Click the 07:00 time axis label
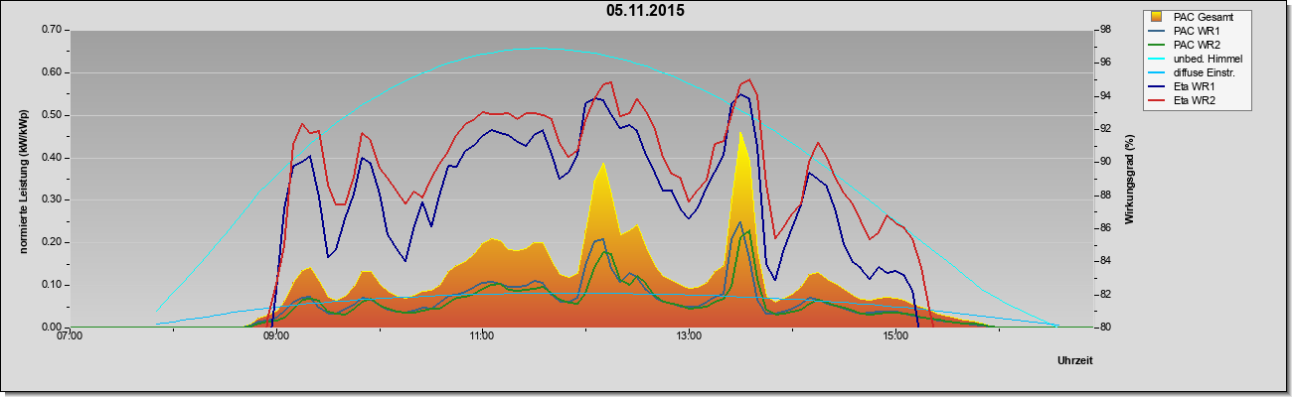The height and width of the screenshot is (397, 1292). (70, 337)
